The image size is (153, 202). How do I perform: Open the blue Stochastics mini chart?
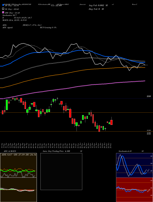134,165
